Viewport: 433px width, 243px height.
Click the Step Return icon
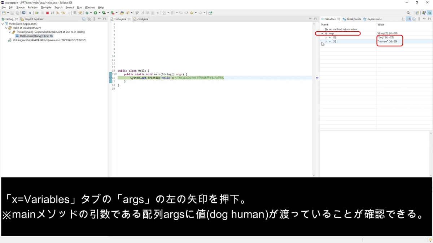tap(68, 13)
